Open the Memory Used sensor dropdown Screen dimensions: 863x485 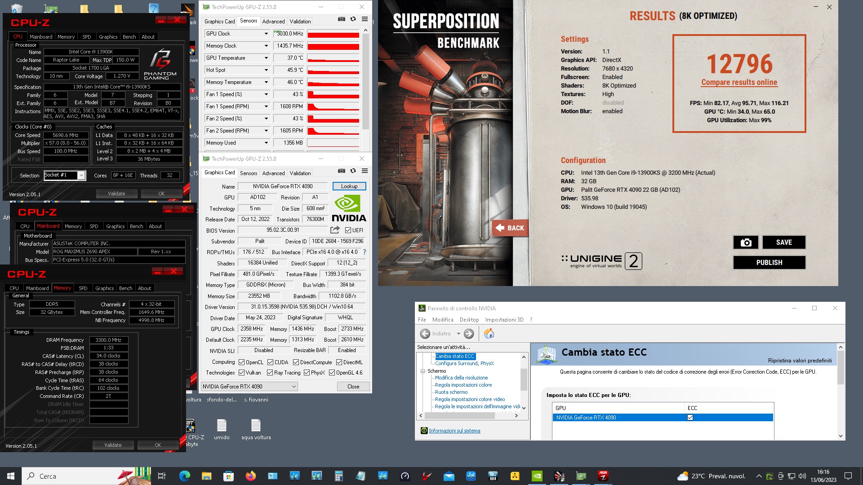[x=266, y=143]
